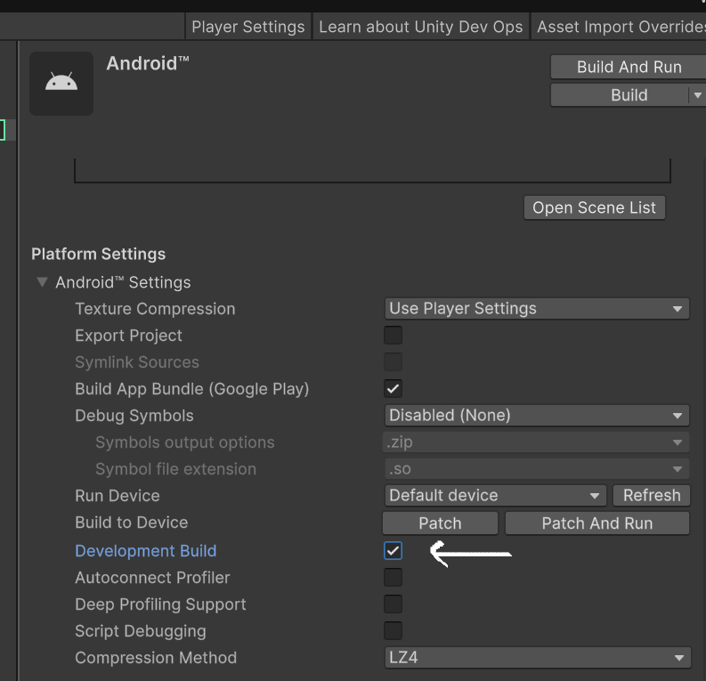Click the Script Debugging label
This screenshot has width=706, height=681.
point(141,631)
